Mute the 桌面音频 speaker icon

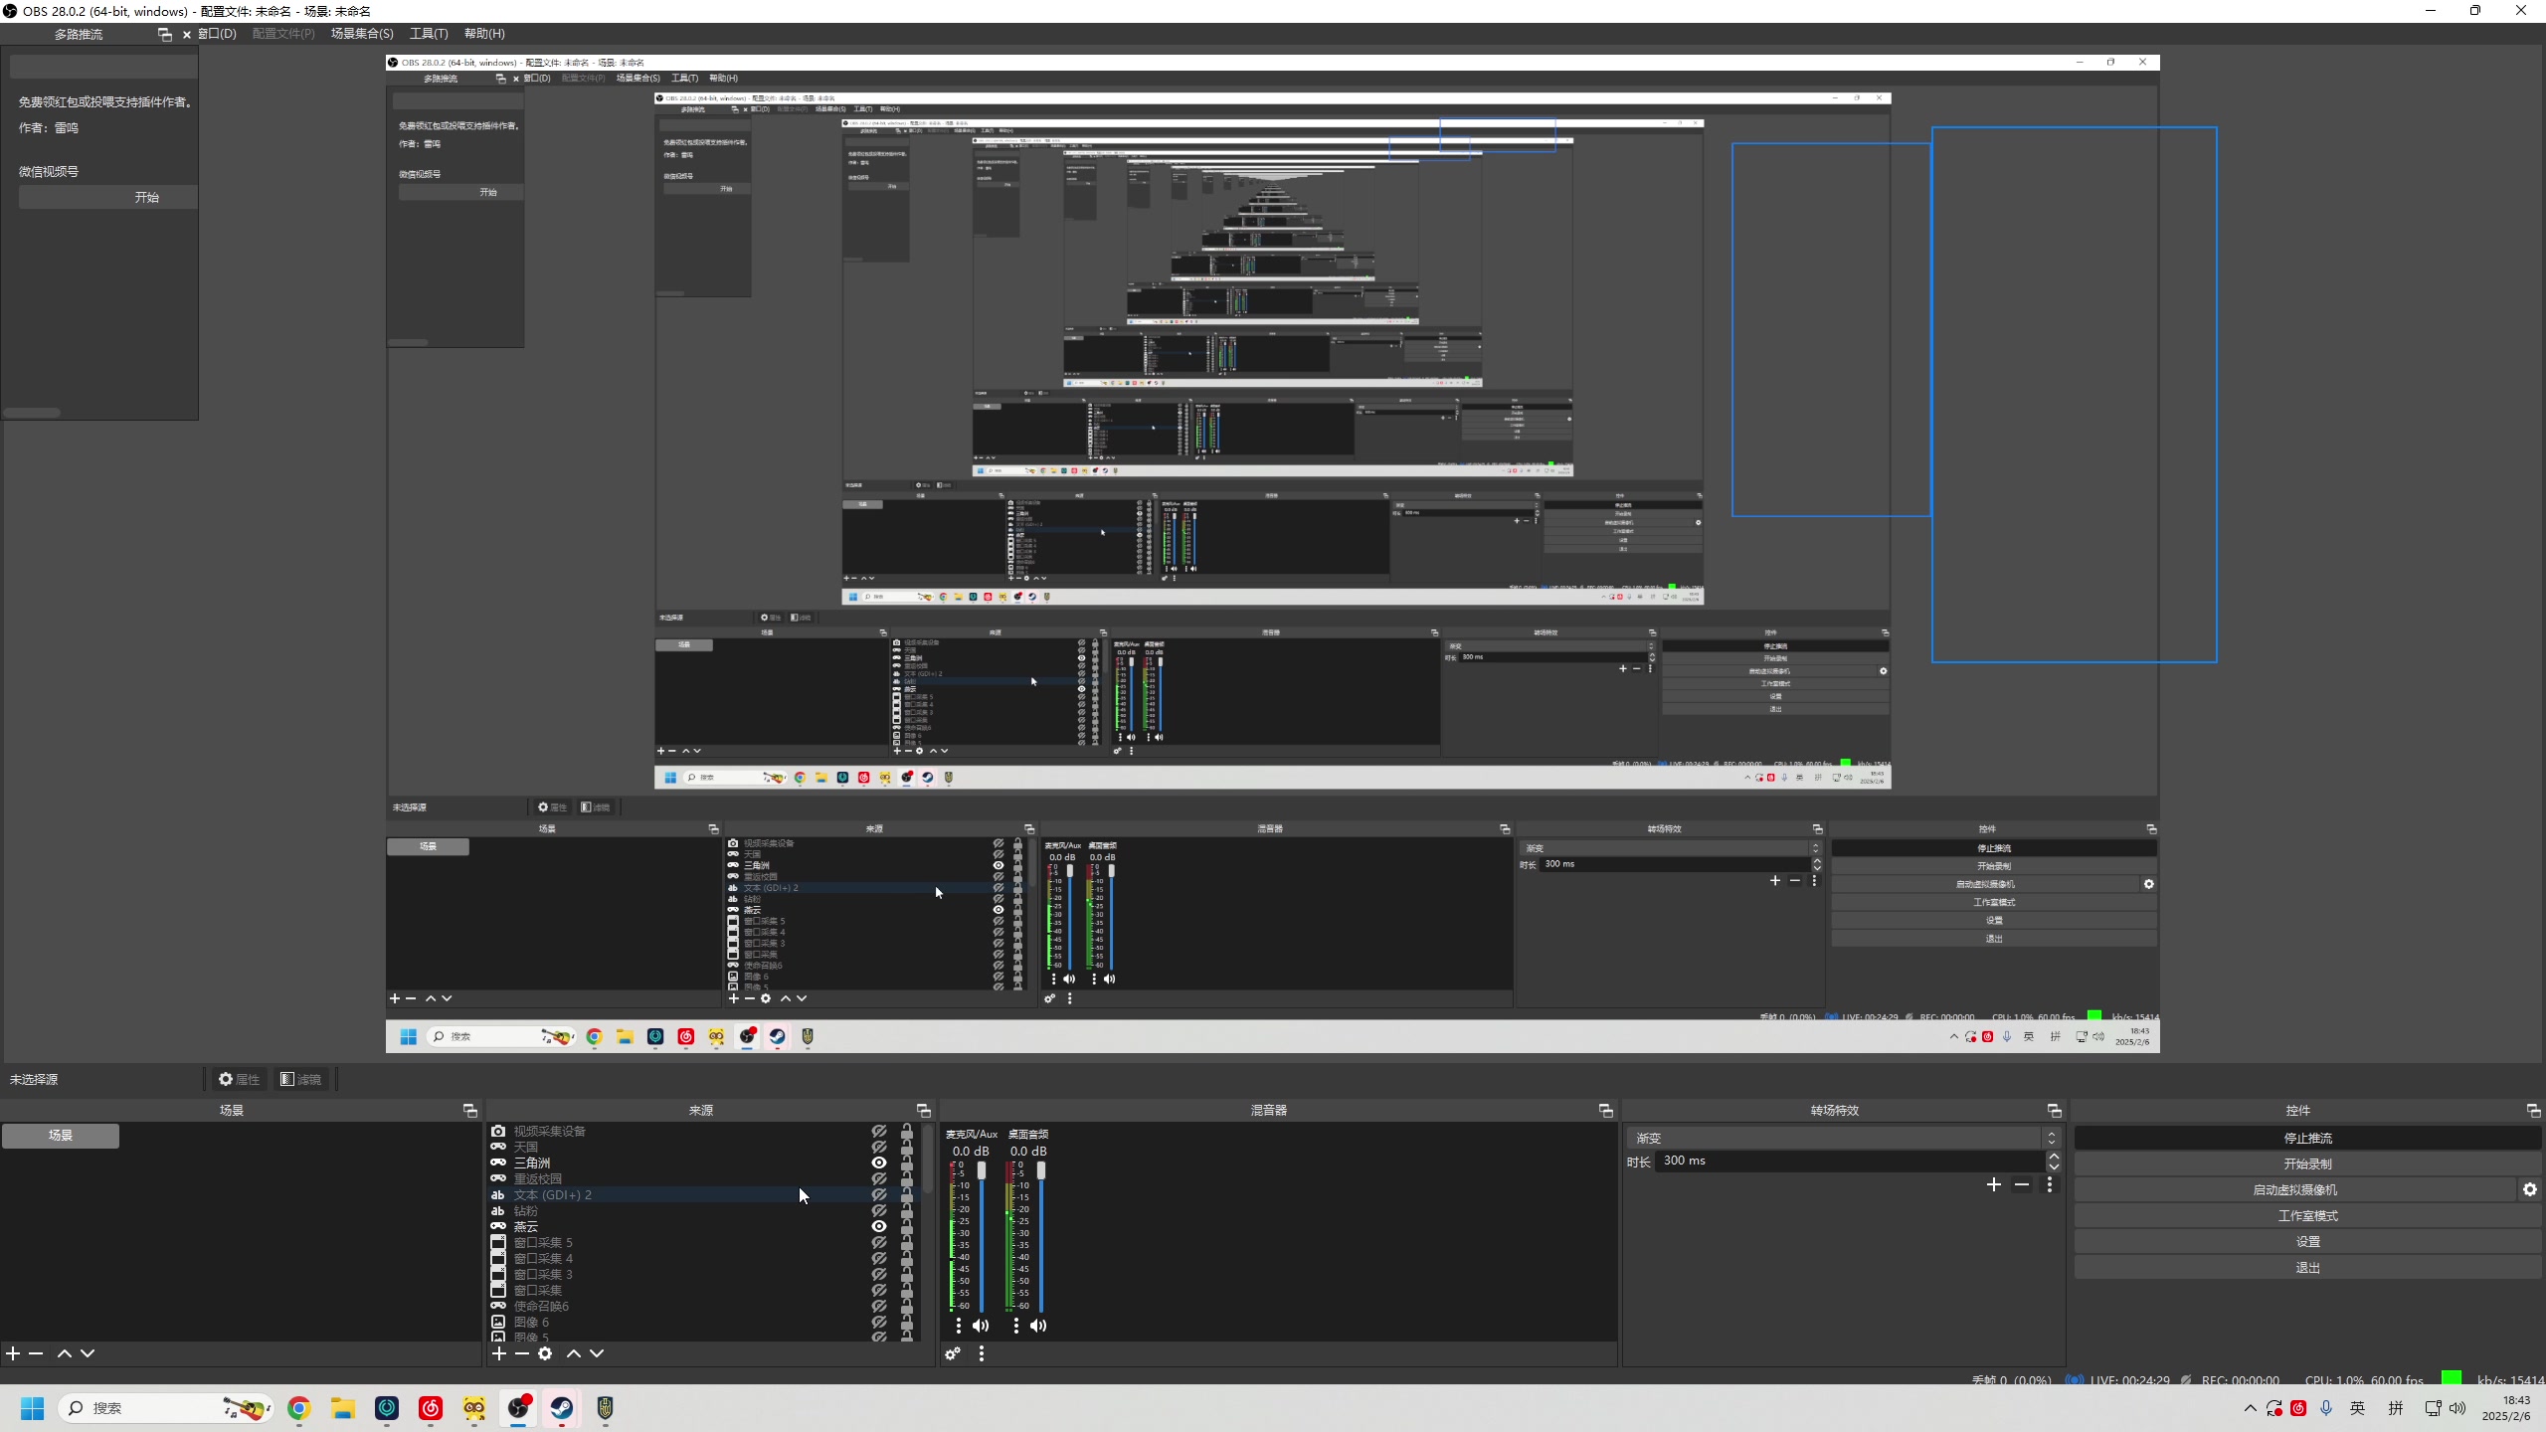pos(1038,1326)
